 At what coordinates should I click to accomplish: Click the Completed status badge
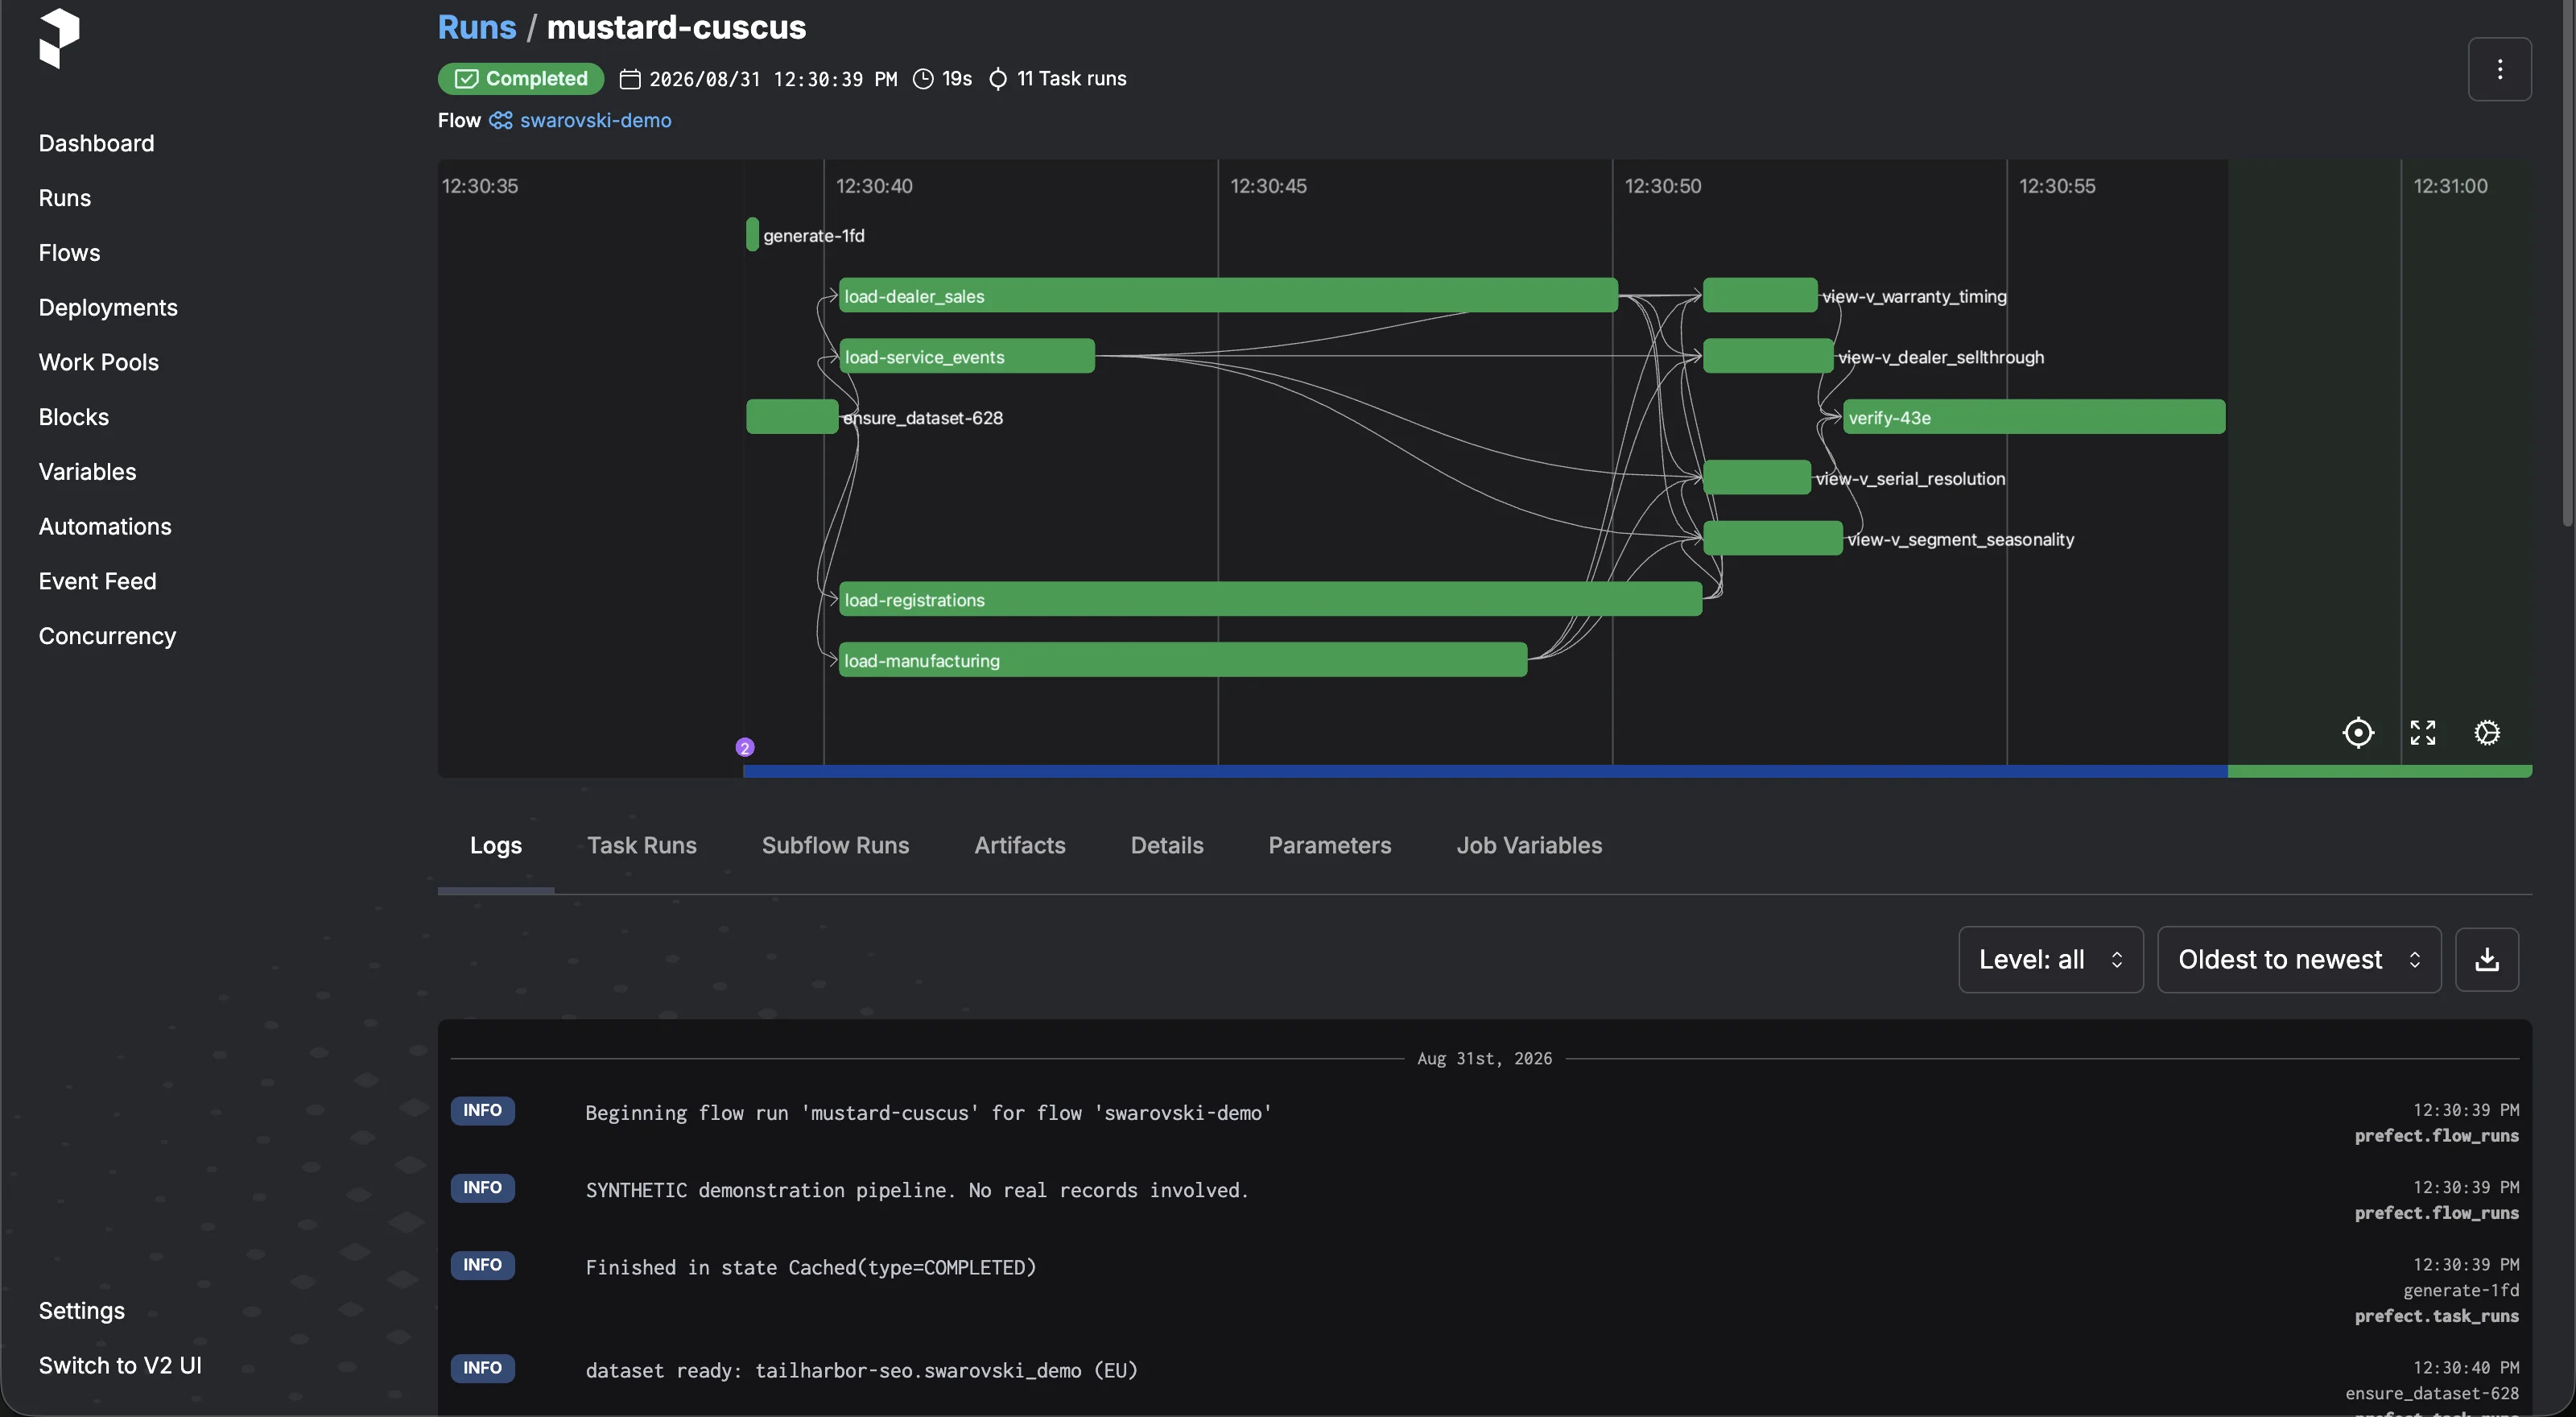521,79
